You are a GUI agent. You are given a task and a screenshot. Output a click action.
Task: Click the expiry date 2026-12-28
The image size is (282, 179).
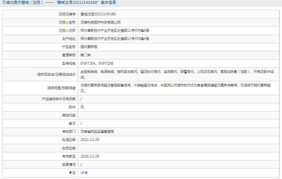coord(90,156)
